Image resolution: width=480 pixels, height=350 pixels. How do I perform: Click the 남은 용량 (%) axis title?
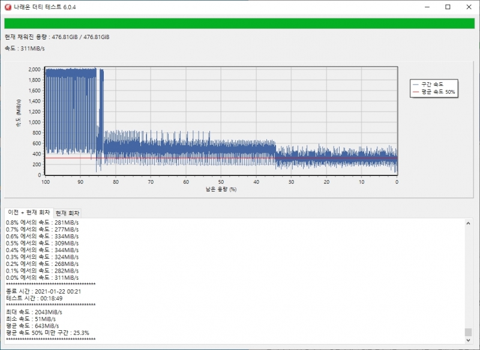click(x=221, y=189)
